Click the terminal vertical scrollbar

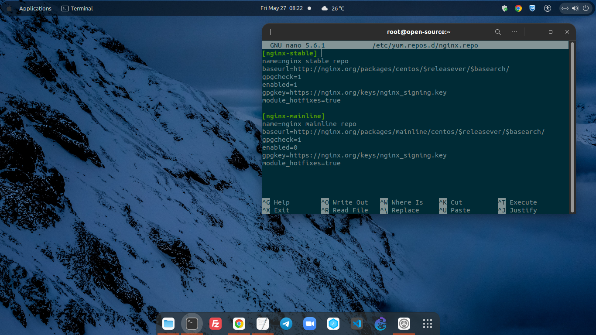click(572, 126)
